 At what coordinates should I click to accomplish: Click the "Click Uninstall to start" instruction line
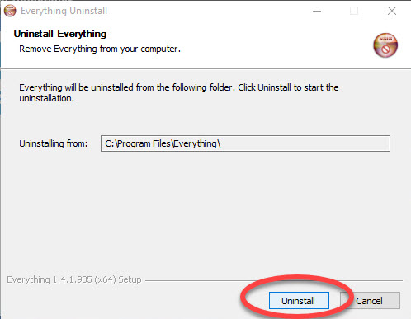click(x=288, y=87)
